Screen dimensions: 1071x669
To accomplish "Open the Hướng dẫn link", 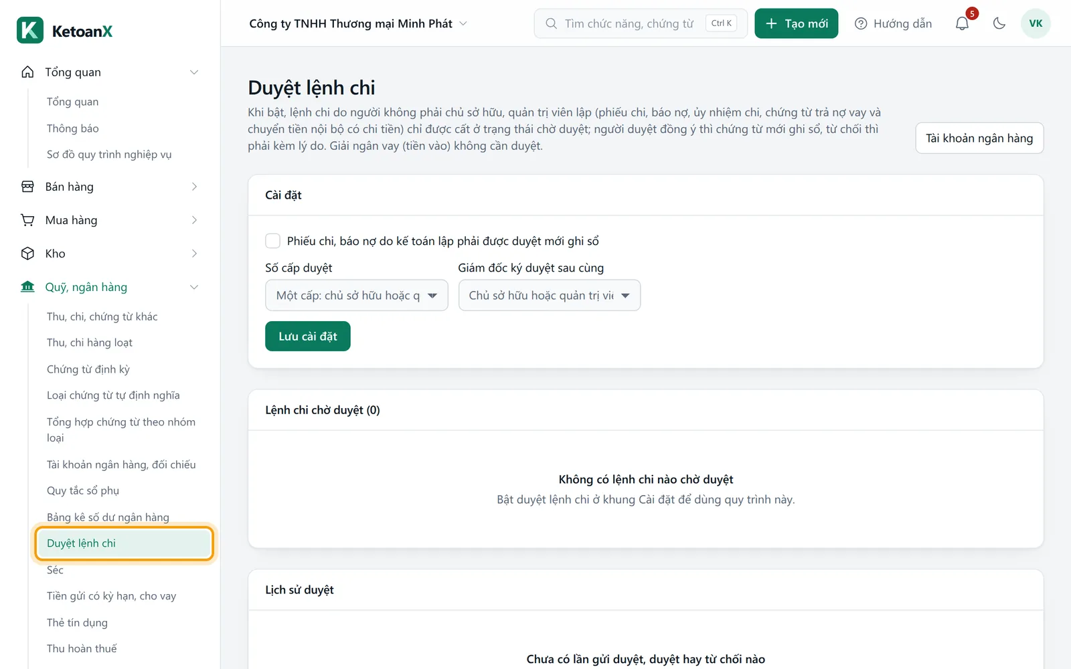I will (894, 23).
